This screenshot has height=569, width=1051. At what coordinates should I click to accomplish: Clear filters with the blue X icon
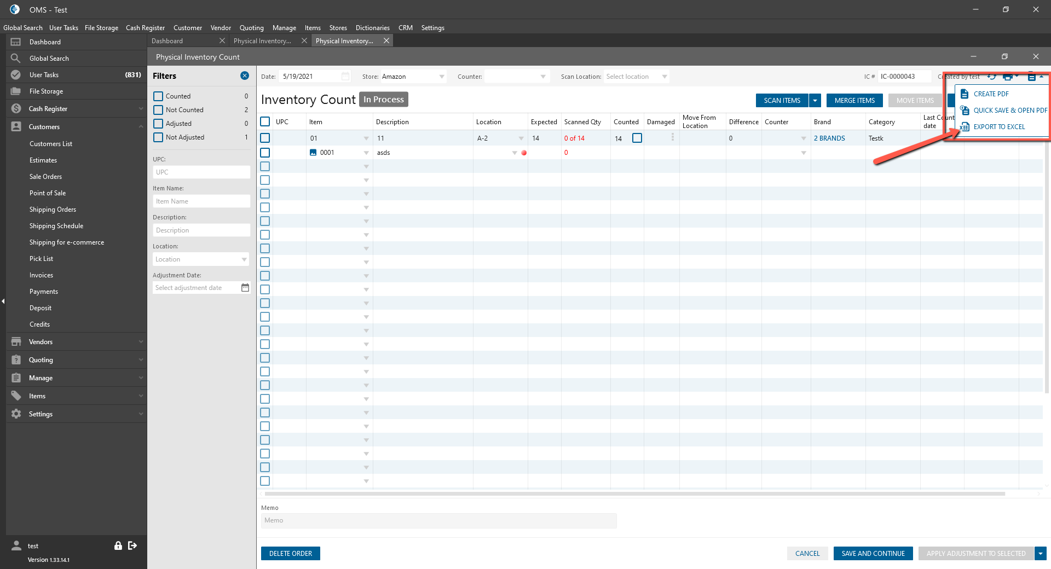pyautogui.click(x=245, y=76)
